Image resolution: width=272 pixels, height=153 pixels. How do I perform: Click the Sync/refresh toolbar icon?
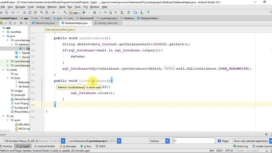pos(6,12)
